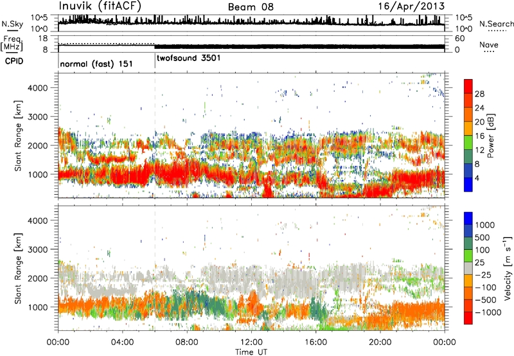Click the 'Velocity [m s⁻¹]' colorbar title
The height and width of the screenshot is (356, 514).
[508, 268]
